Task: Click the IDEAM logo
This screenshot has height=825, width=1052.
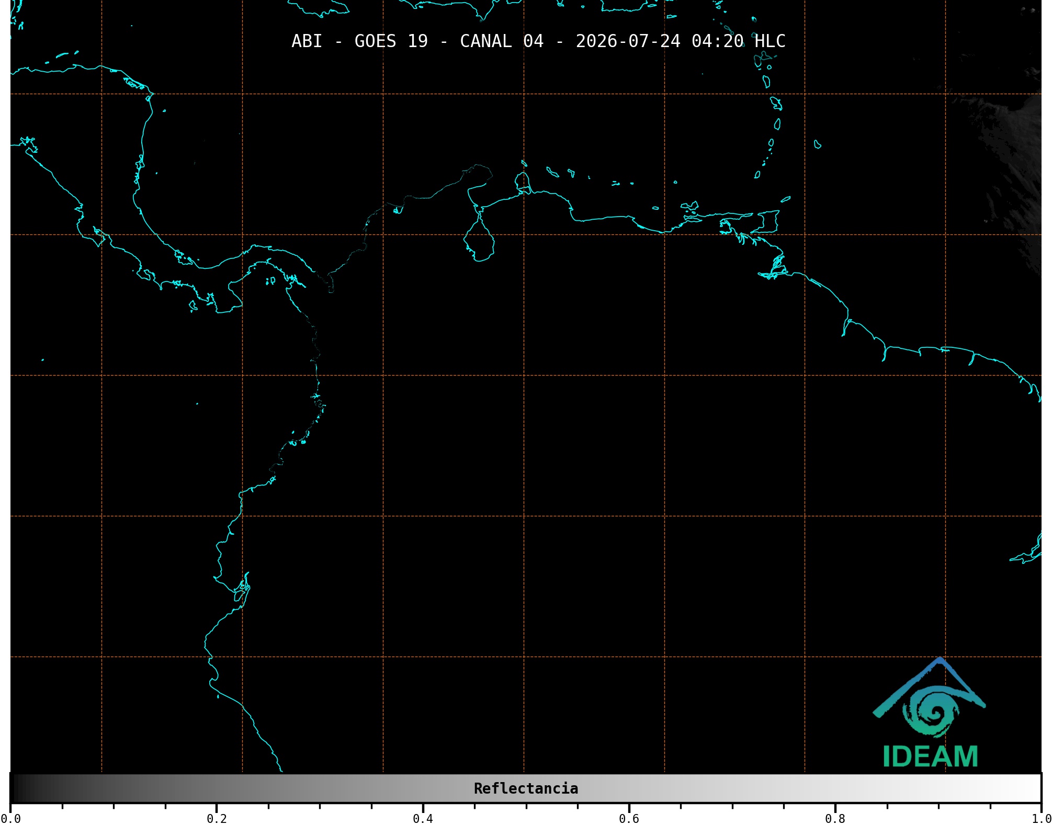Action: [x=930, y=712]
